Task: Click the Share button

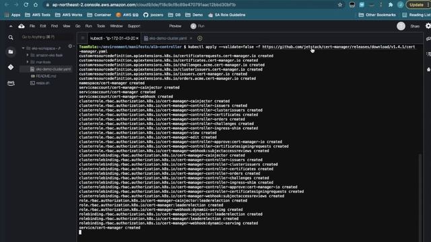Action: click(415, 26)
